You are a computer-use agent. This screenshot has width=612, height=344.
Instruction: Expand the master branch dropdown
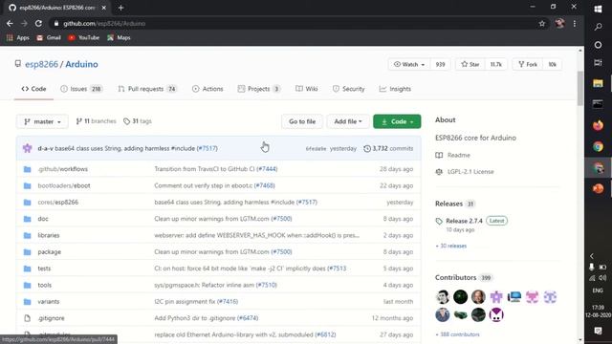42,121
